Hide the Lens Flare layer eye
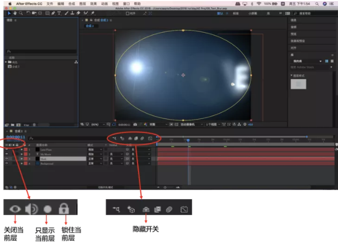Image resolution: width=338 pixels, height=245 pixels. tap(7, 150)
